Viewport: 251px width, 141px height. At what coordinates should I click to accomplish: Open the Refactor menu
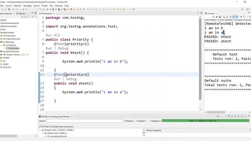coord(17,5)
